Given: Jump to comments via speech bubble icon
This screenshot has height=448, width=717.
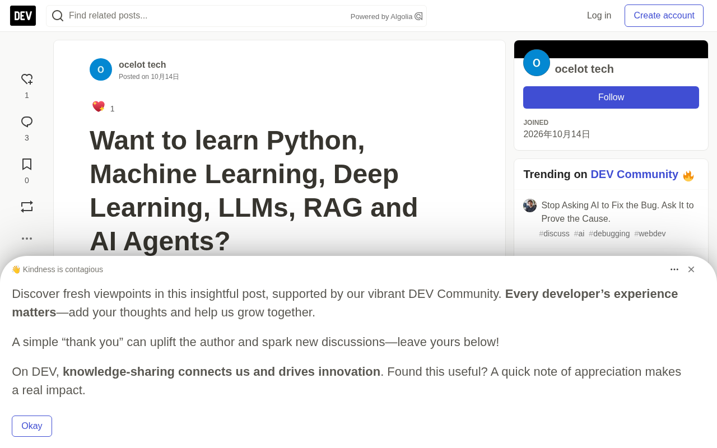Looking at the screenshot, I should (27, 122).
